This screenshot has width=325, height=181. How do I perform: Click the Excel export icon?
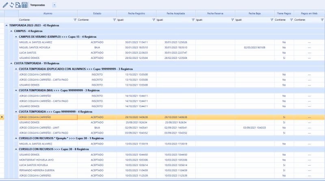click(17, 5)
